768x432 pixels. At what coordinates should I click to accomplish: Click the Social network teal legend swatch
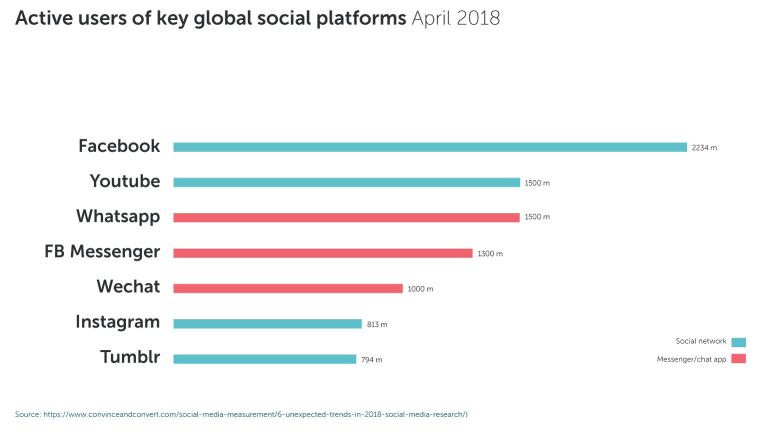point(738,342)
